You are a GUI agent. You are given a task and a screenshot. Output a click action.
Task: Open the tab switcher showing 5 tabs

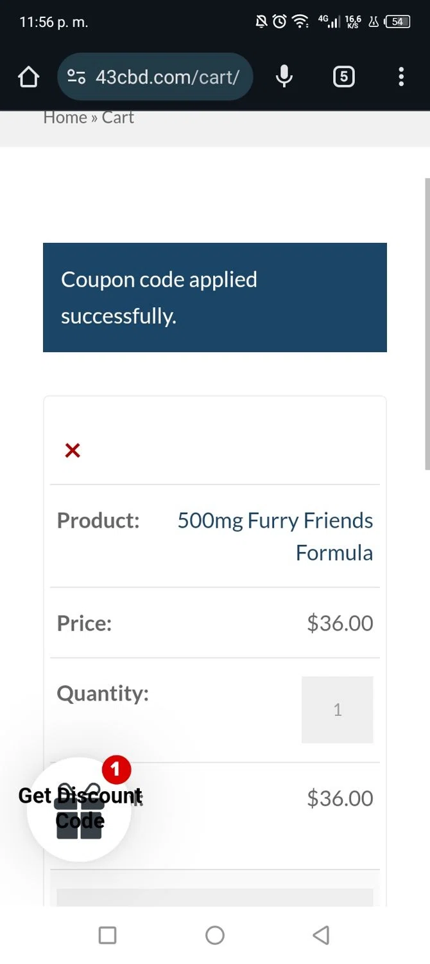(344, 77)
